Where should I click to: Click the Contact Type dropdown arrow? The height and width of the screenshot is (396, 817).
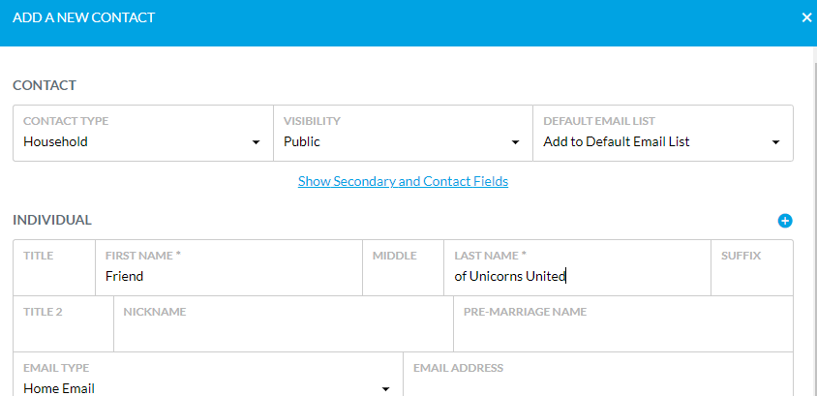[x=256, y=142]
